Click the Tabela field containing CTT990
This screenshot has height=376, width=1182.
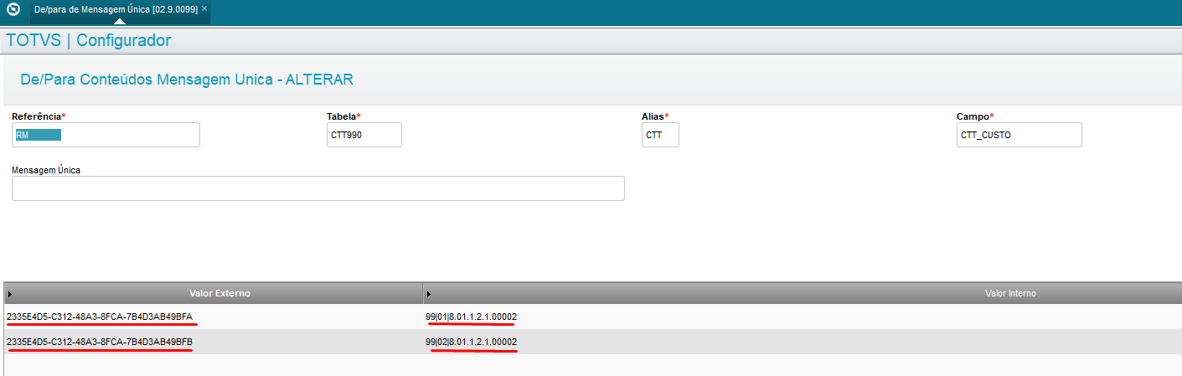[364, 135]
